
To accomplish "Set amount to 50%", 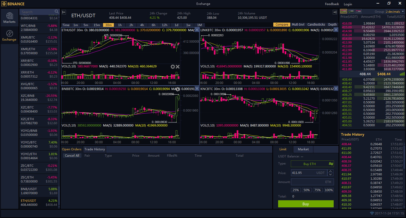I will 307,190.
